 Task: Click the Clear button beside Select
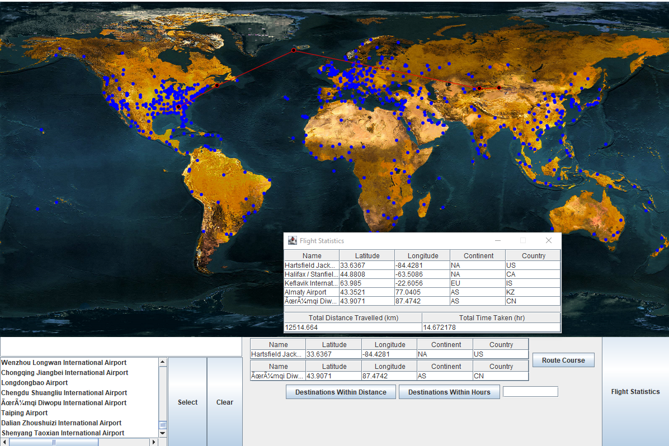[x=224, y=402]
